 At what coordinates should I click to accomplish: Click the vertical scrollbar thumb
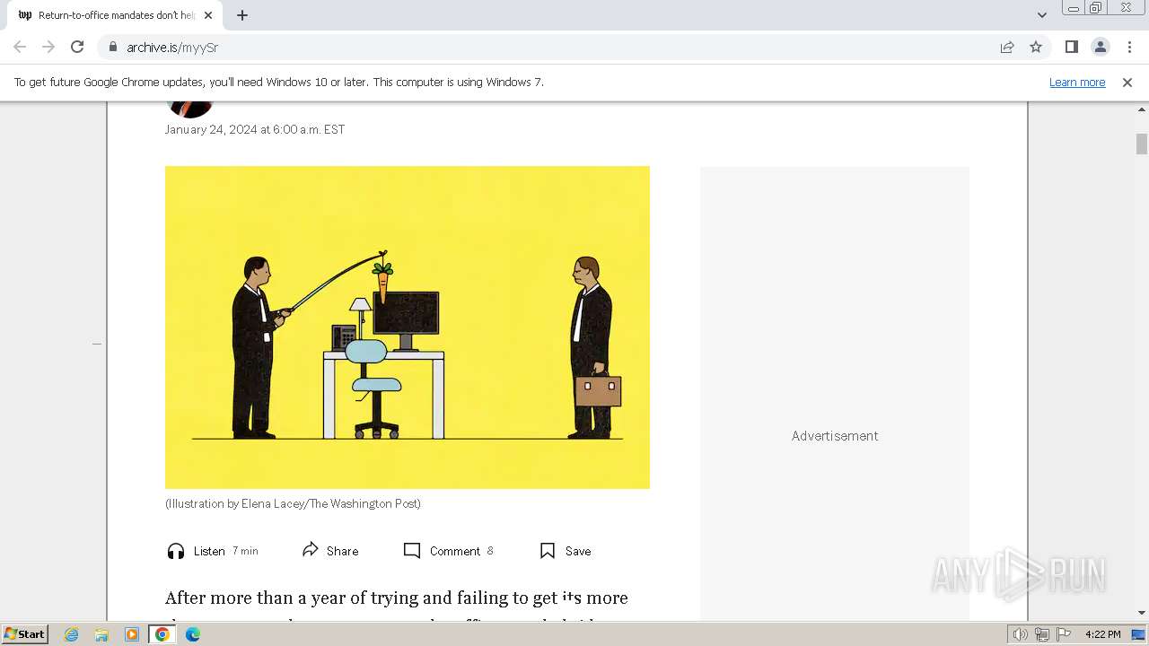pos(1142,144)
